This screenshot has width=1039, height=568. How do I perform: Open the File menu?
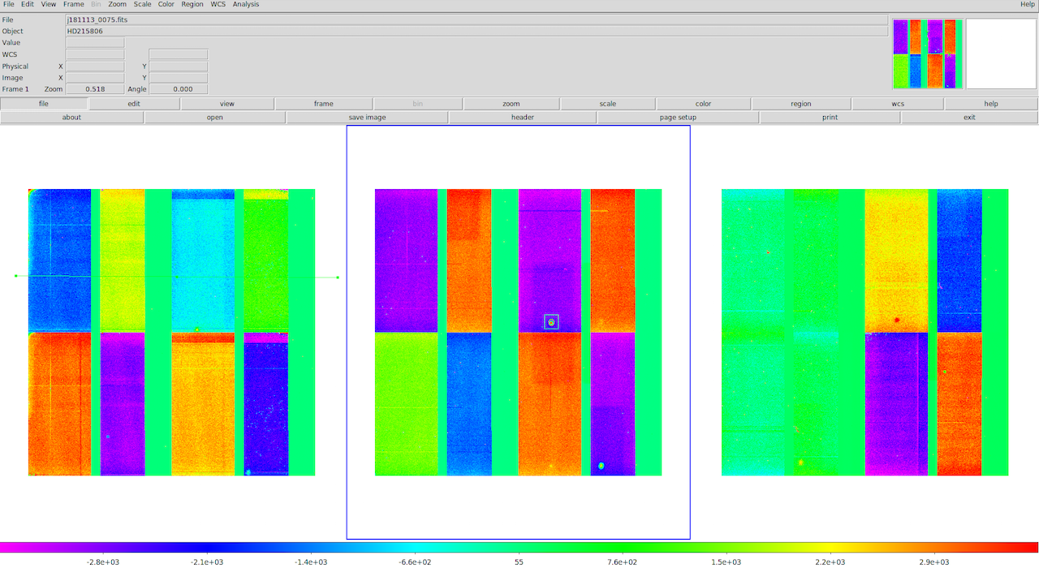[x=8, y=4]
